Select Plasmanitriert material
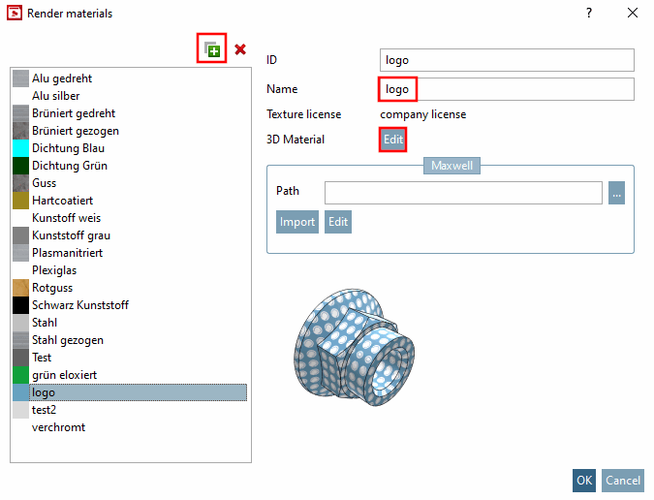Viewport: 654px width, 500px height. pos(130,253)
